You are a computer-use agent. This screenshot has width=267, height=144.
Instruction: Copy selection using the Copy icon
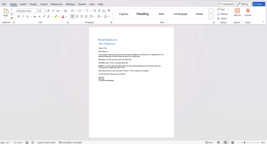(x=11, y=14)
